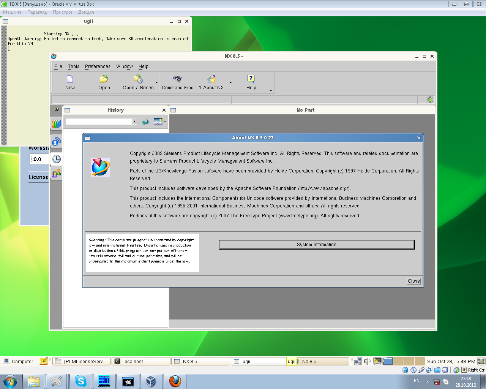Switch to the PLMLicenseServ taskbar window
The image size is (486, 389).
coord(82,362)
